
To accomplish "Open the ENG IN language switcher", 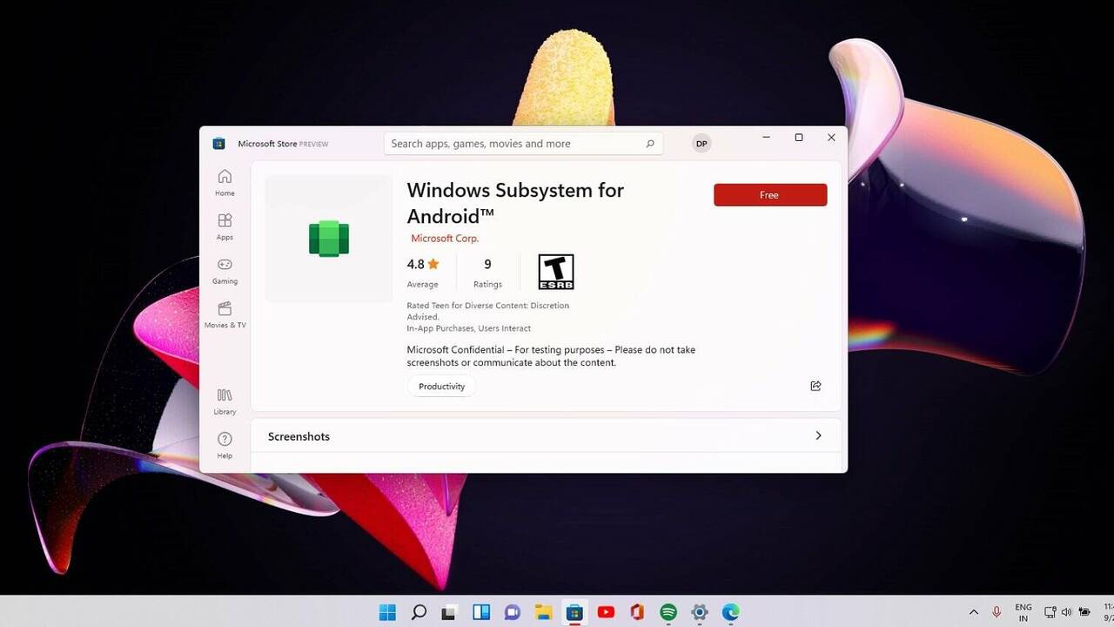I will tap(1023, 612).
